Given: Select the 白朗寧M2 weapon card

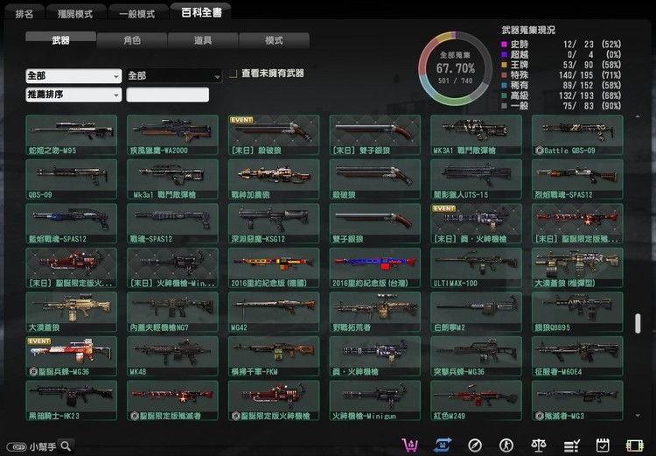Looking at the screenshot, I should coord(476,312).
